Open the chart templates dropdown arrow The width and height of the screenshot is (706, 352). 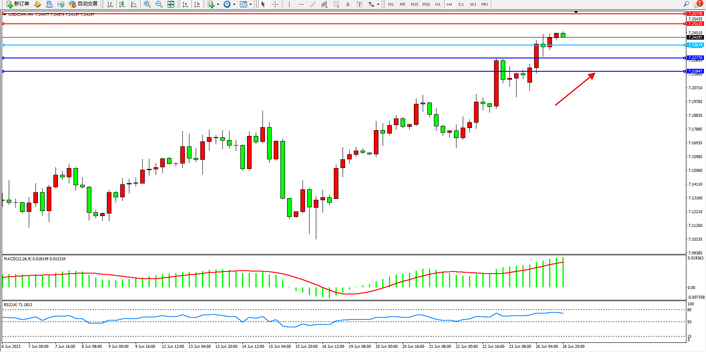(250, 4)
